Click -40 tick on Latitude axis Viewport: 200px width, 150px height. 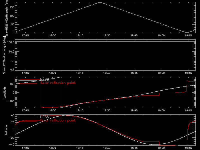tap(12, 145)
